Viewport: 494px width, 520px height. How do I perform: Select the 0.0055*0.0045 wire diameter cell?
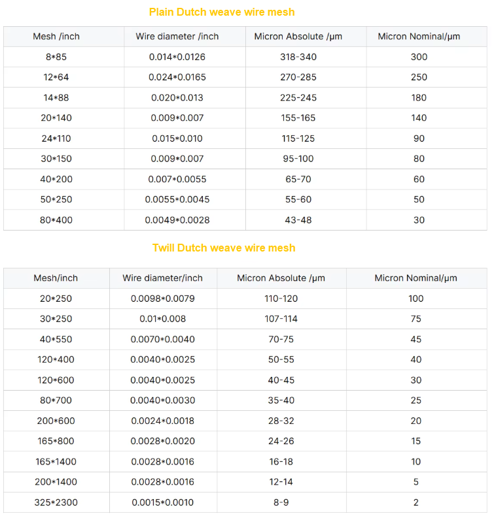[x=177, y=200]
